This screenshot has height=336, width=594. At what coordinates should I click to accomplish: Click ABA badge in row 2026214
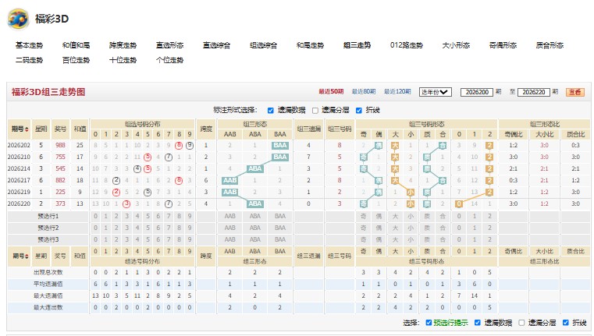pyautogui.click(x=255, y=168)
